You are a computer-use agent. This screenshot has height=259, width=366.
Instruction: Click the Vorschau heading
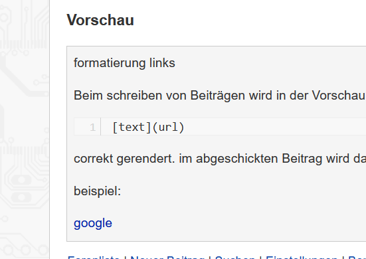[x=100, y=20]
